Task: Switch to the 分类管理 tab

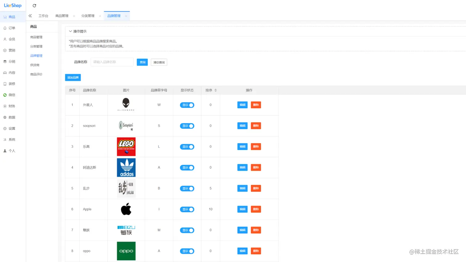Action: 88,16
